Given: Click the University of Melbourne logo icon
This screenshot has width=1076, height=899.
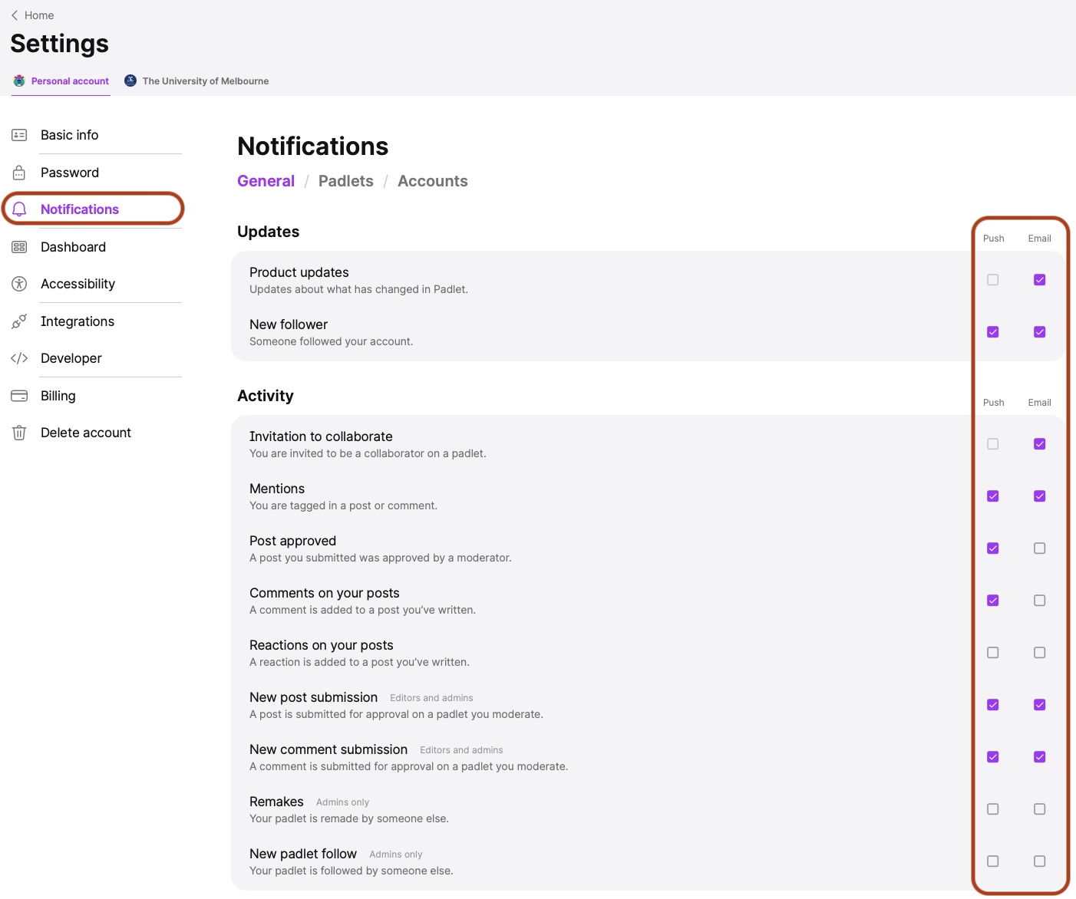Looking at the screenshot, I should [130, 81].
